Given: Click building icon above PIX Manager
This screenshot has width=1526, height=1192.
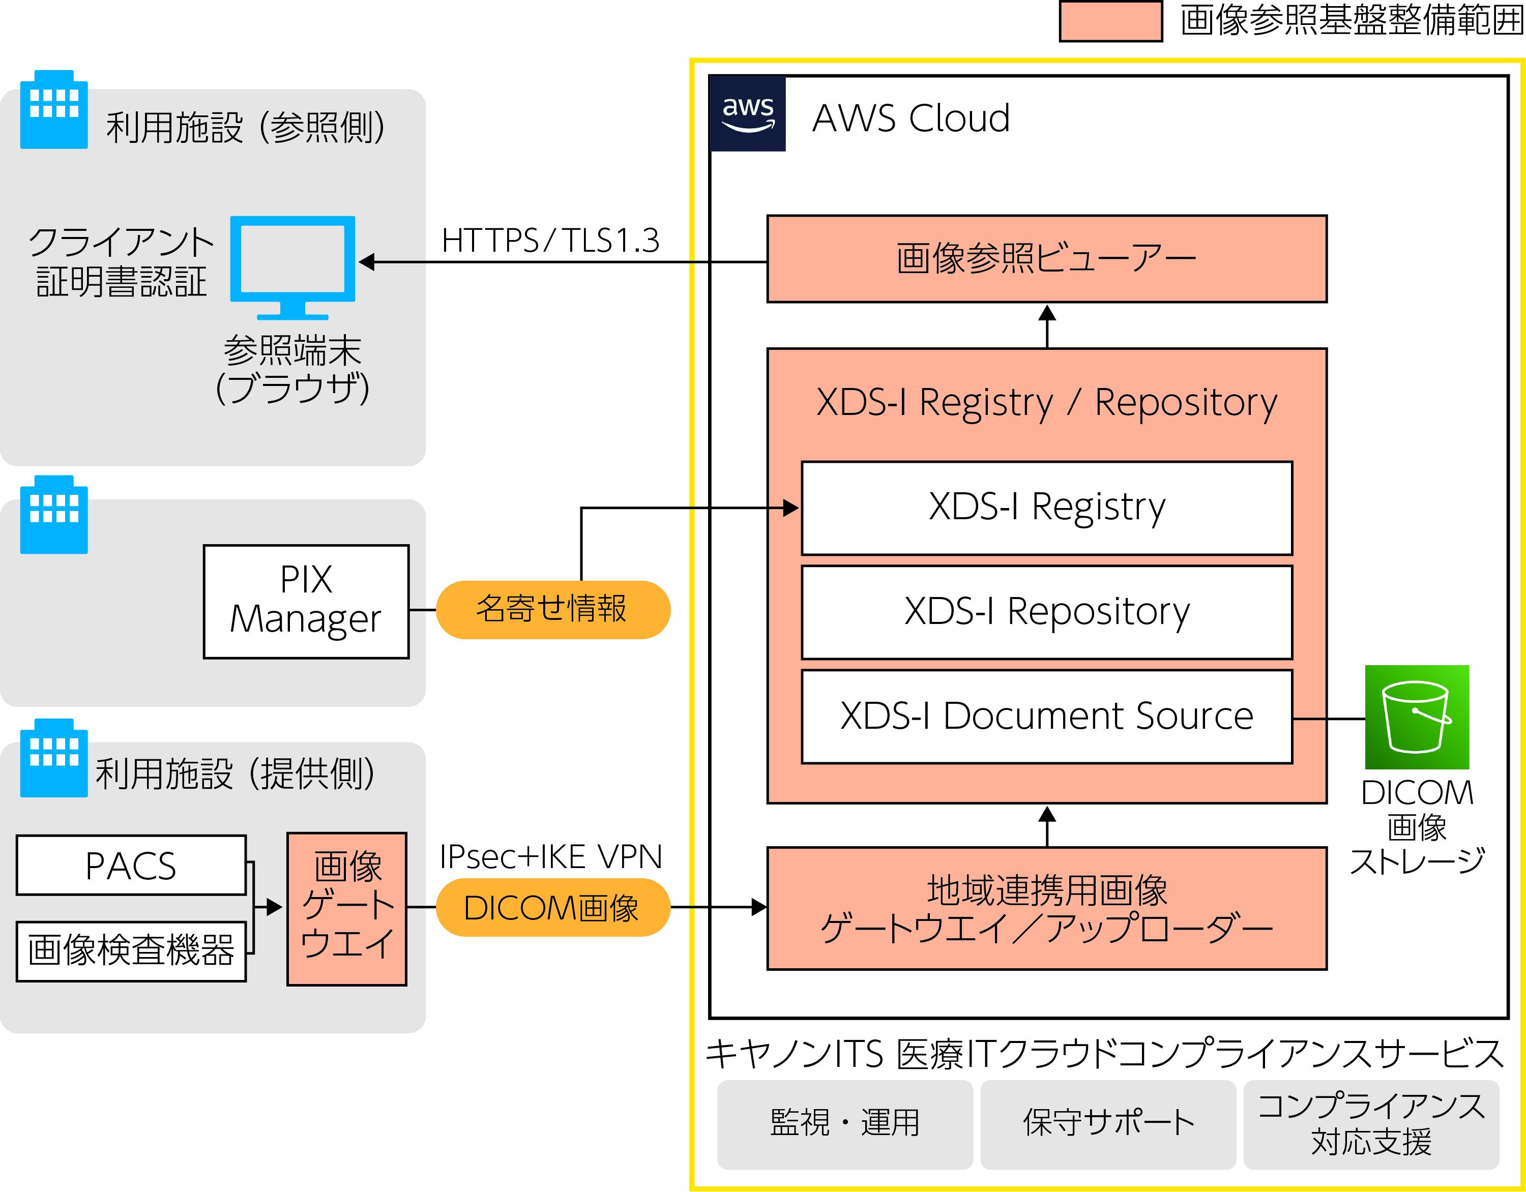Looking at the screenshot, I should 54,515.
